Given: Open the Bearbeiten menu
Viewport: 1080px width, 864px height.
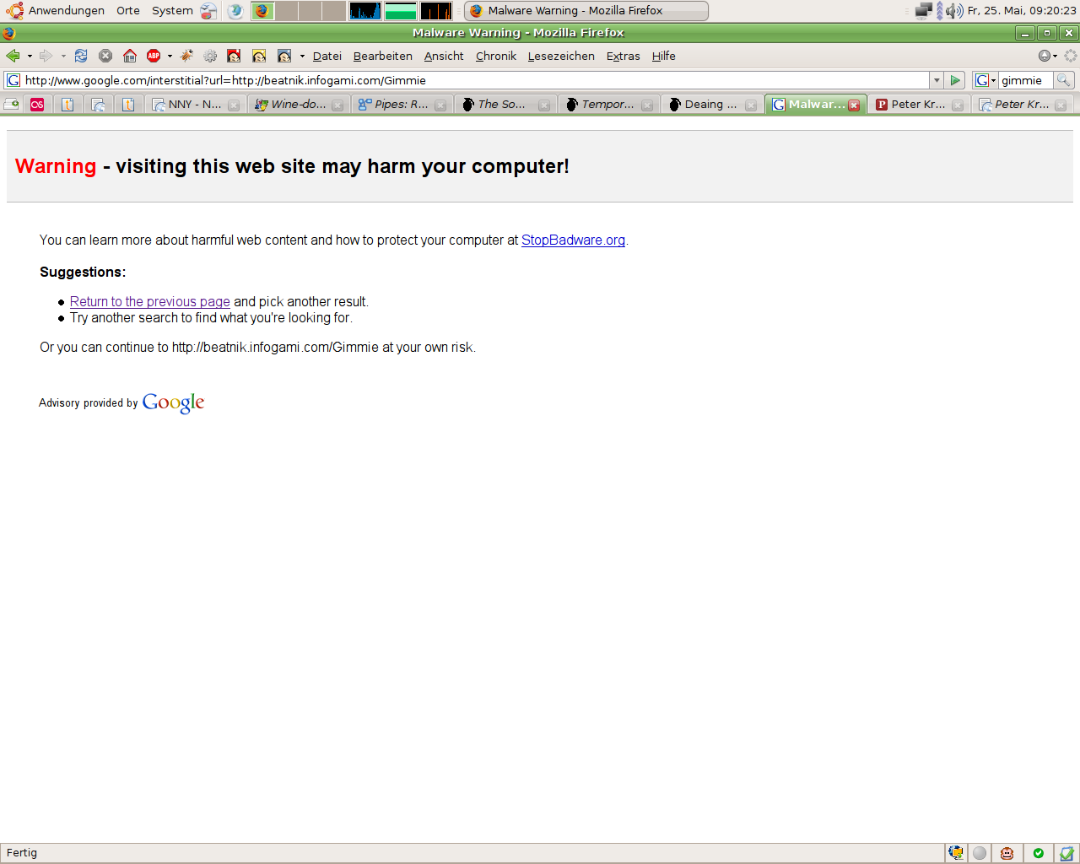Looking at the screenshot, I should (x=383, y=57).
